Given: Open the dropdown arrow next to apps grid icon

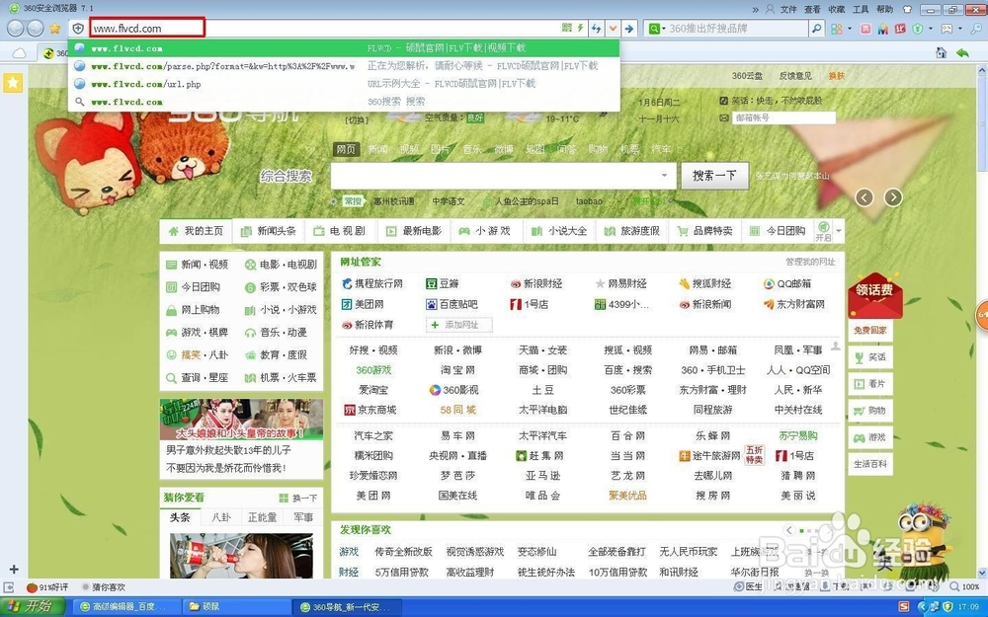Looking at the screenshot, I should pos(849,29).
